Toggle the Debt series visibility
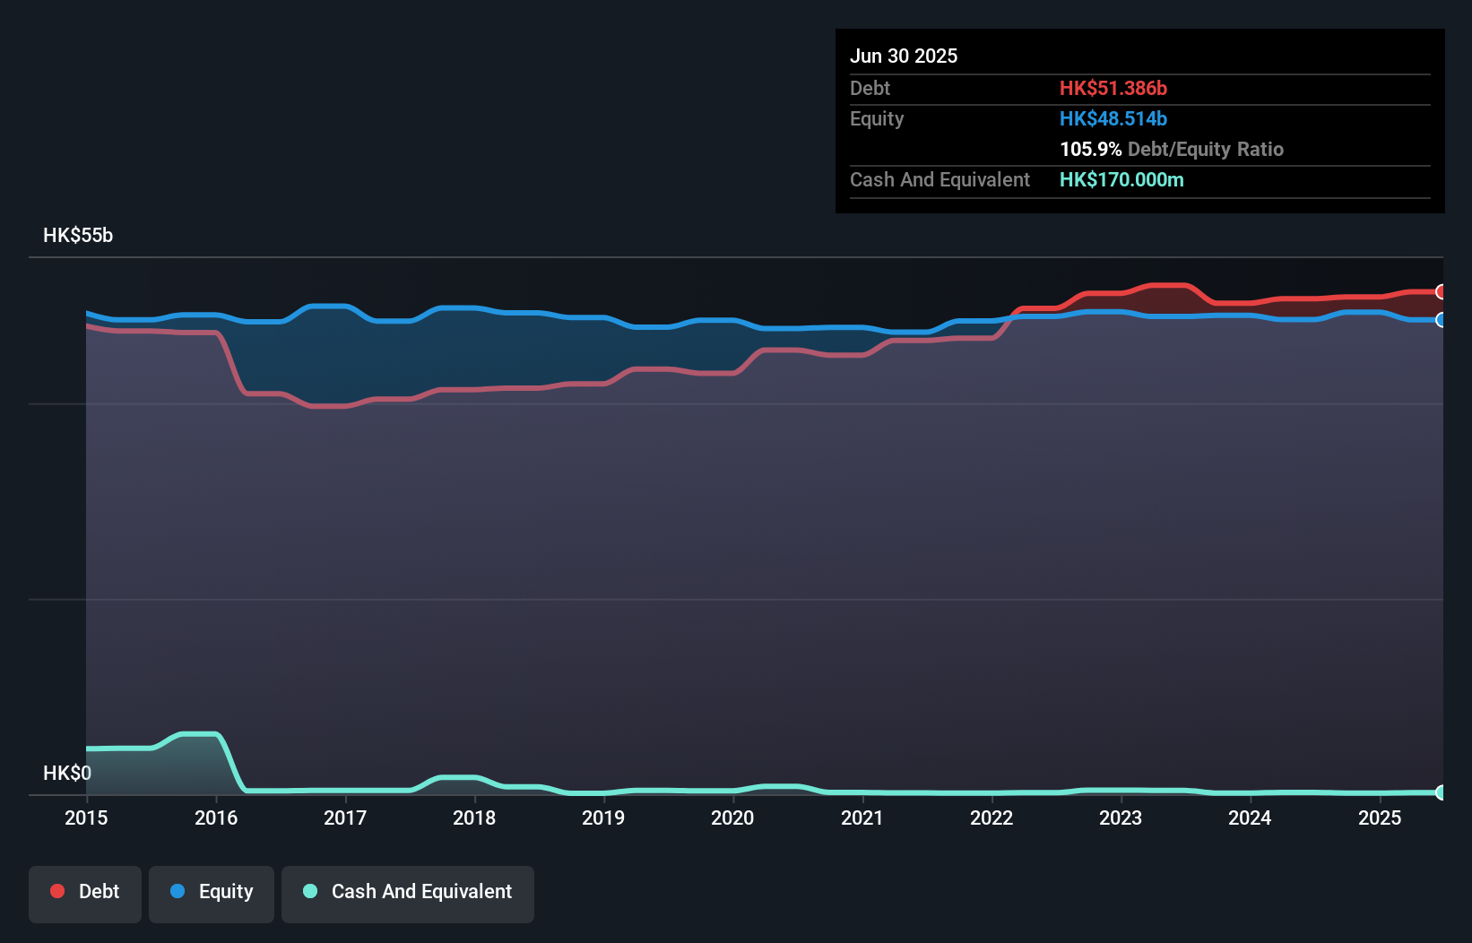The height and width of the screenshot is (943, 1472). point(84,892)
